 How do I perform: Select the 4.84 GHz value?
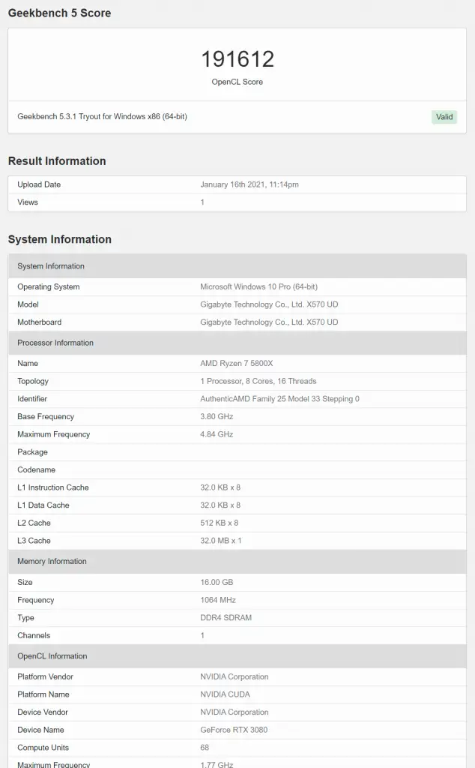(217, 434)
